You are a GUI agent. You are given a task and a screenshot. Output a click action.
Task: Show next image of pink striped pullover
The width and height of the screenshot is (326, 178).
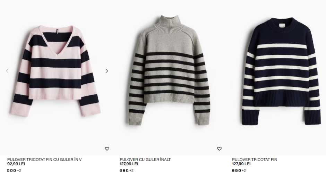point(107,71)
